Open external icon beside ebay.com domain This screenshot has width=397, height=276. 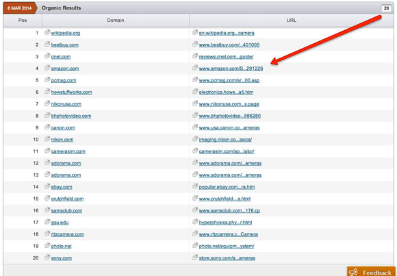[x=47, y=186]
